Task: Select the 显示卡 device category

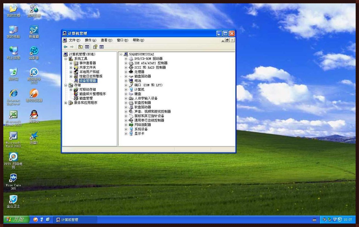Action: tap(139, 134)
